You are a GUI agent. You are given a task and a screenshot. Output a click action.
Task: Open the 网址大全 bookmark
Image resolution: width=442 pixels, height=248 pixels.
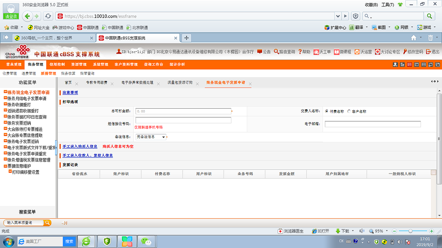point(39,28)
